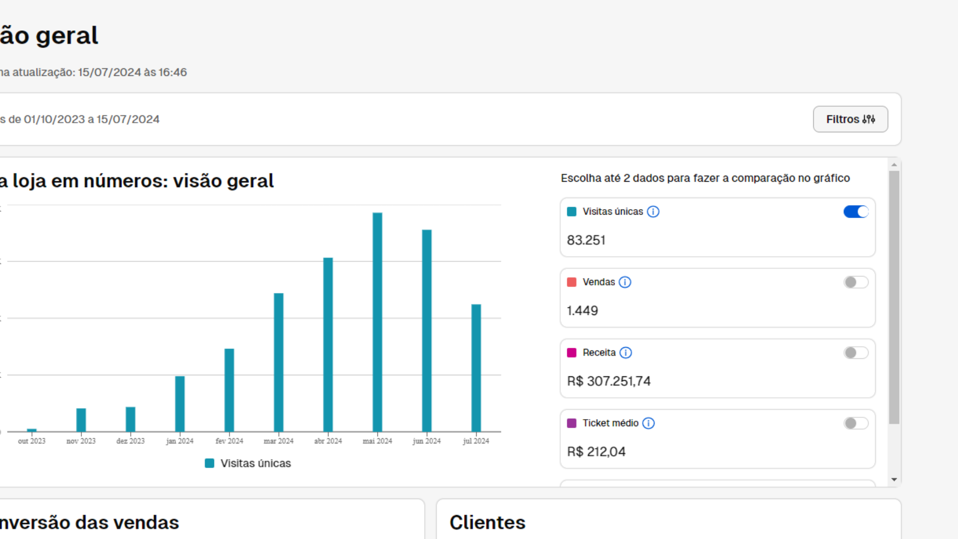Screen dimensions: 958x539
Task: Click the date range text 01/10/2023 a 15/07/2024
Action: coord(92,119)
